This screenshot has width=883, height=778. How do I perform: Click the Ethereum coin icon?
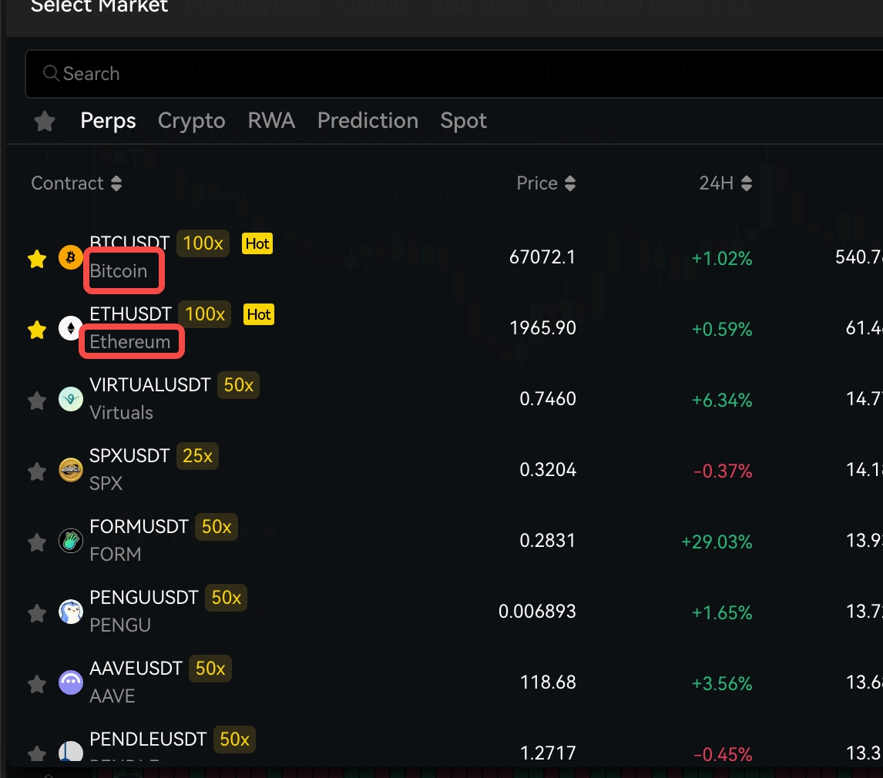pos(71,328)
